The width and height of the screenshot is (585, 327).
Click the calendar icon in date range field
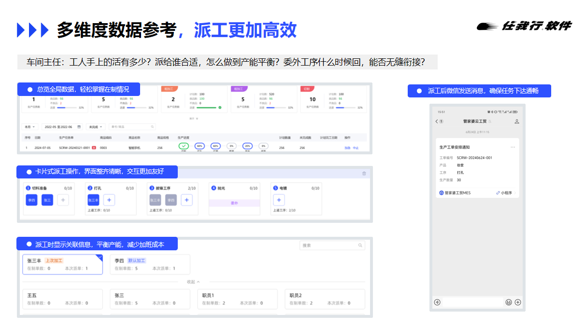click(79, 127)
